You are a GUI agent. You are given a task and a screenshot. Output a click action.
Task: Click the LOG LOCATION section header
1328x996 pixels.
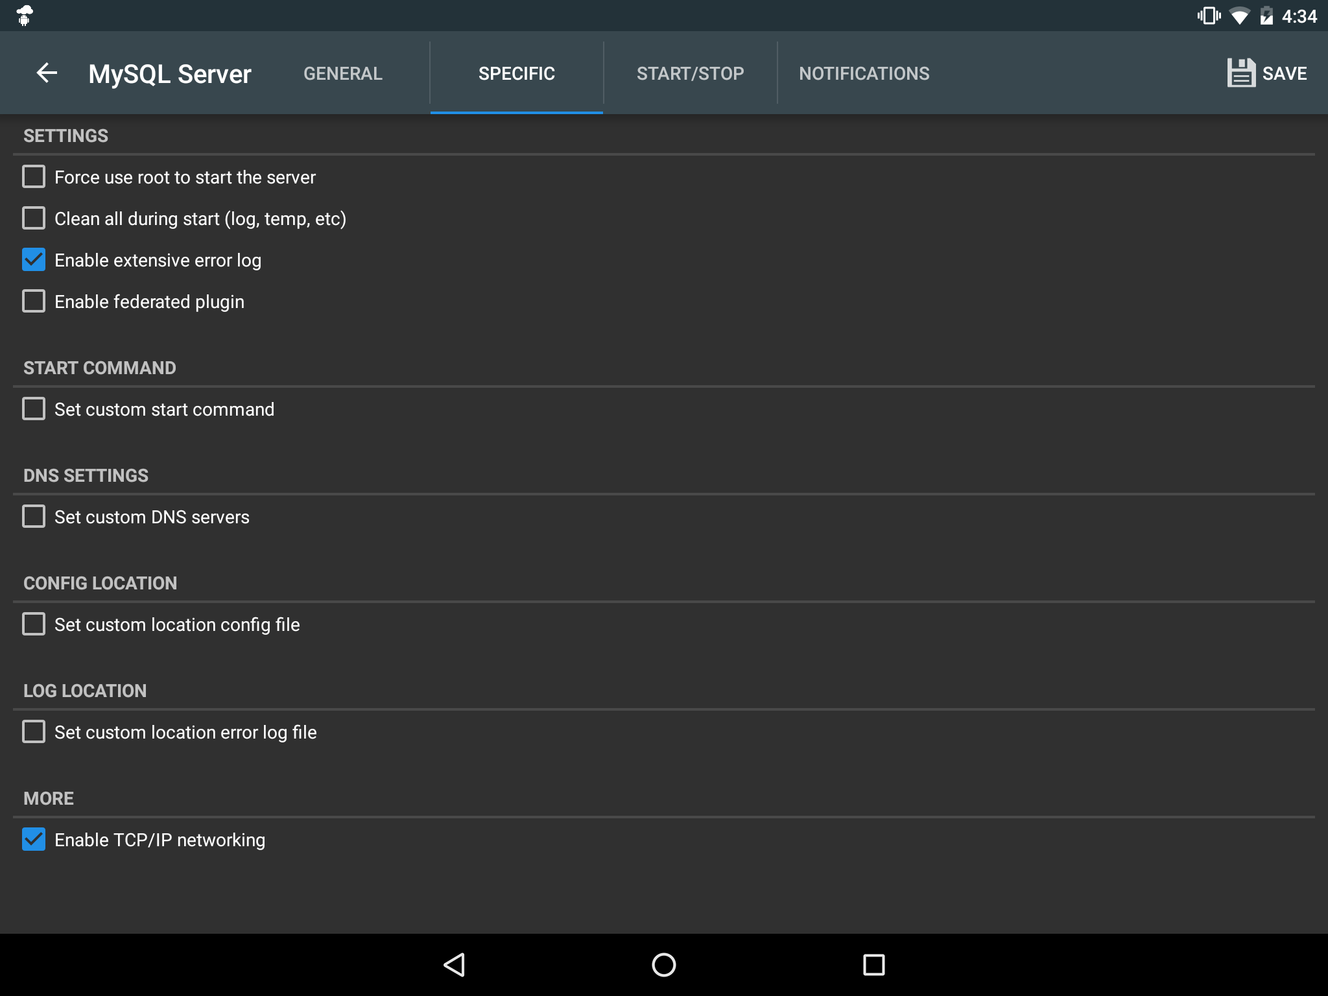pyautogui.click(x=85, y=691)
